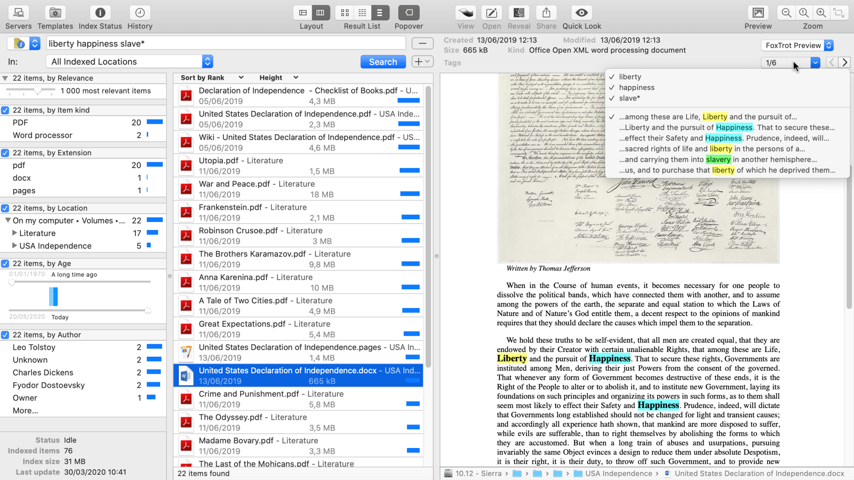Click the View toolbar icon
Screen dimensions: 854x480
tap(465, 13)
